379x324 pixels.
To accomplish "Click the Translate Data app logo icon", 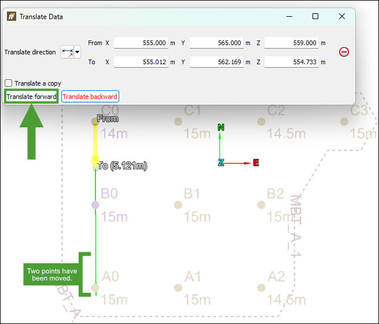I will tap(12, 16).
